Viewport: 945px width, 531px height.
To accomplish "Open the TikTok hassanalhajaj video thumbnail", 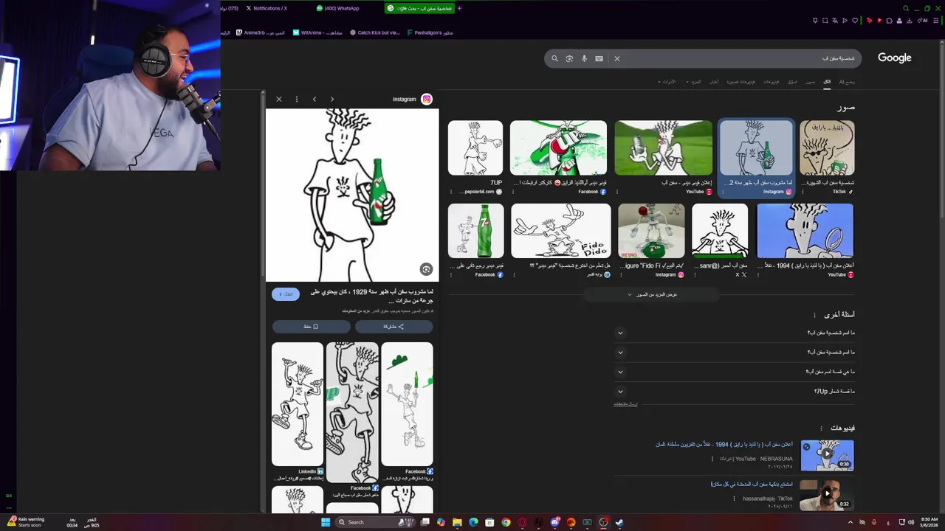I will pyautogui.click(x=827, y=495).
